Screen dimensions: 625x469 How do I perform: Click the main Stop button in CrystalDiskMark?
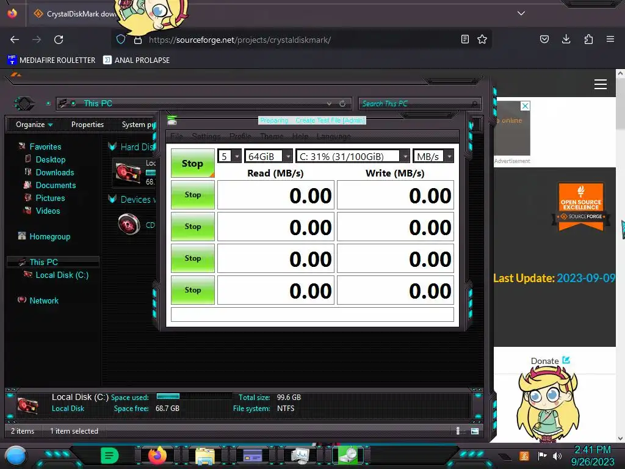point(192,163)
